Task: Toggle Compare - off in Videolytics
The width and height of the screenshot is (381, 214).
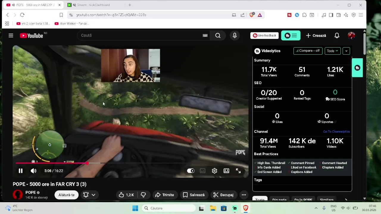Action: point(308,51)
